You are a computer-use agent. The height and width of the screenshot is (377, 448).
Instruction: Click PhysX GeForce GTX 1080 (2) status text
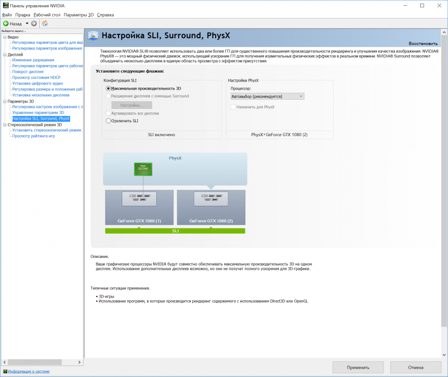[279, 135]
